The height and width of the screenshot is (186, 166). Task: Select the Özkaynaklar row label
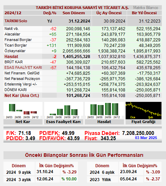click(15, 51)
